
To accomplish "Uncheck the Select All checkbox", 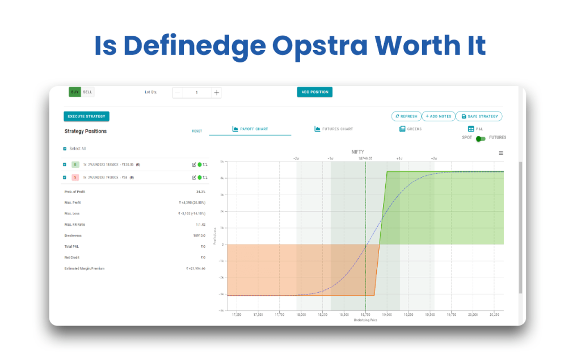I will pyautogui.click(x=64, y=149).
